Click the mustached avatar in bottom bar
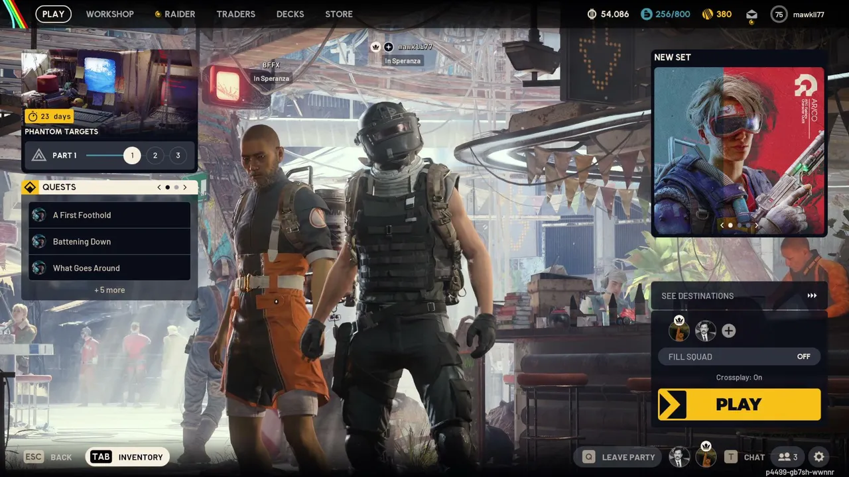 pyautogui.click(x=679, y=456)
